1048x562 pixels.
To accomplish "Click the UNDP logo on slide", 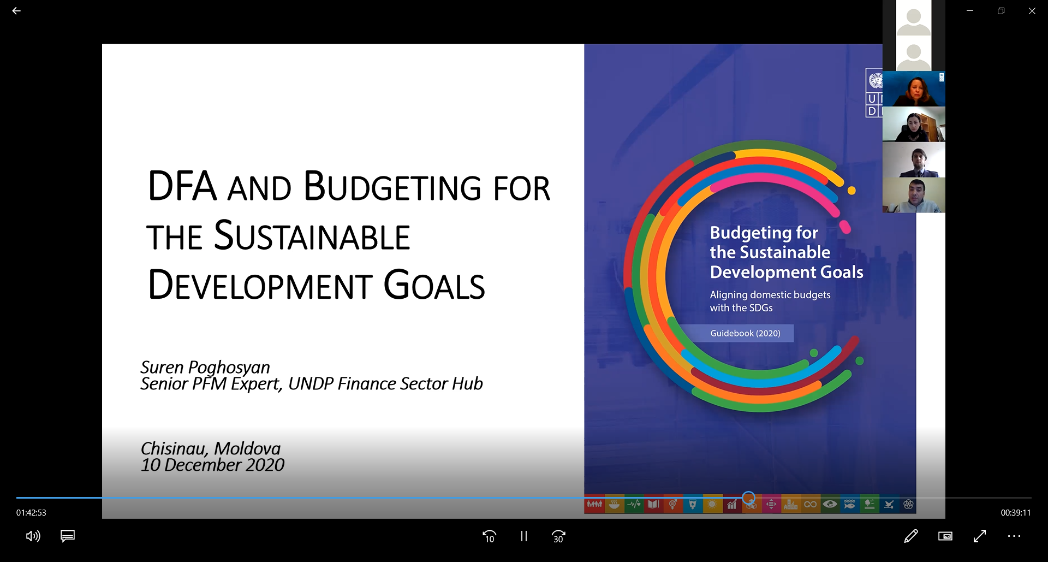I will [874, 92].
